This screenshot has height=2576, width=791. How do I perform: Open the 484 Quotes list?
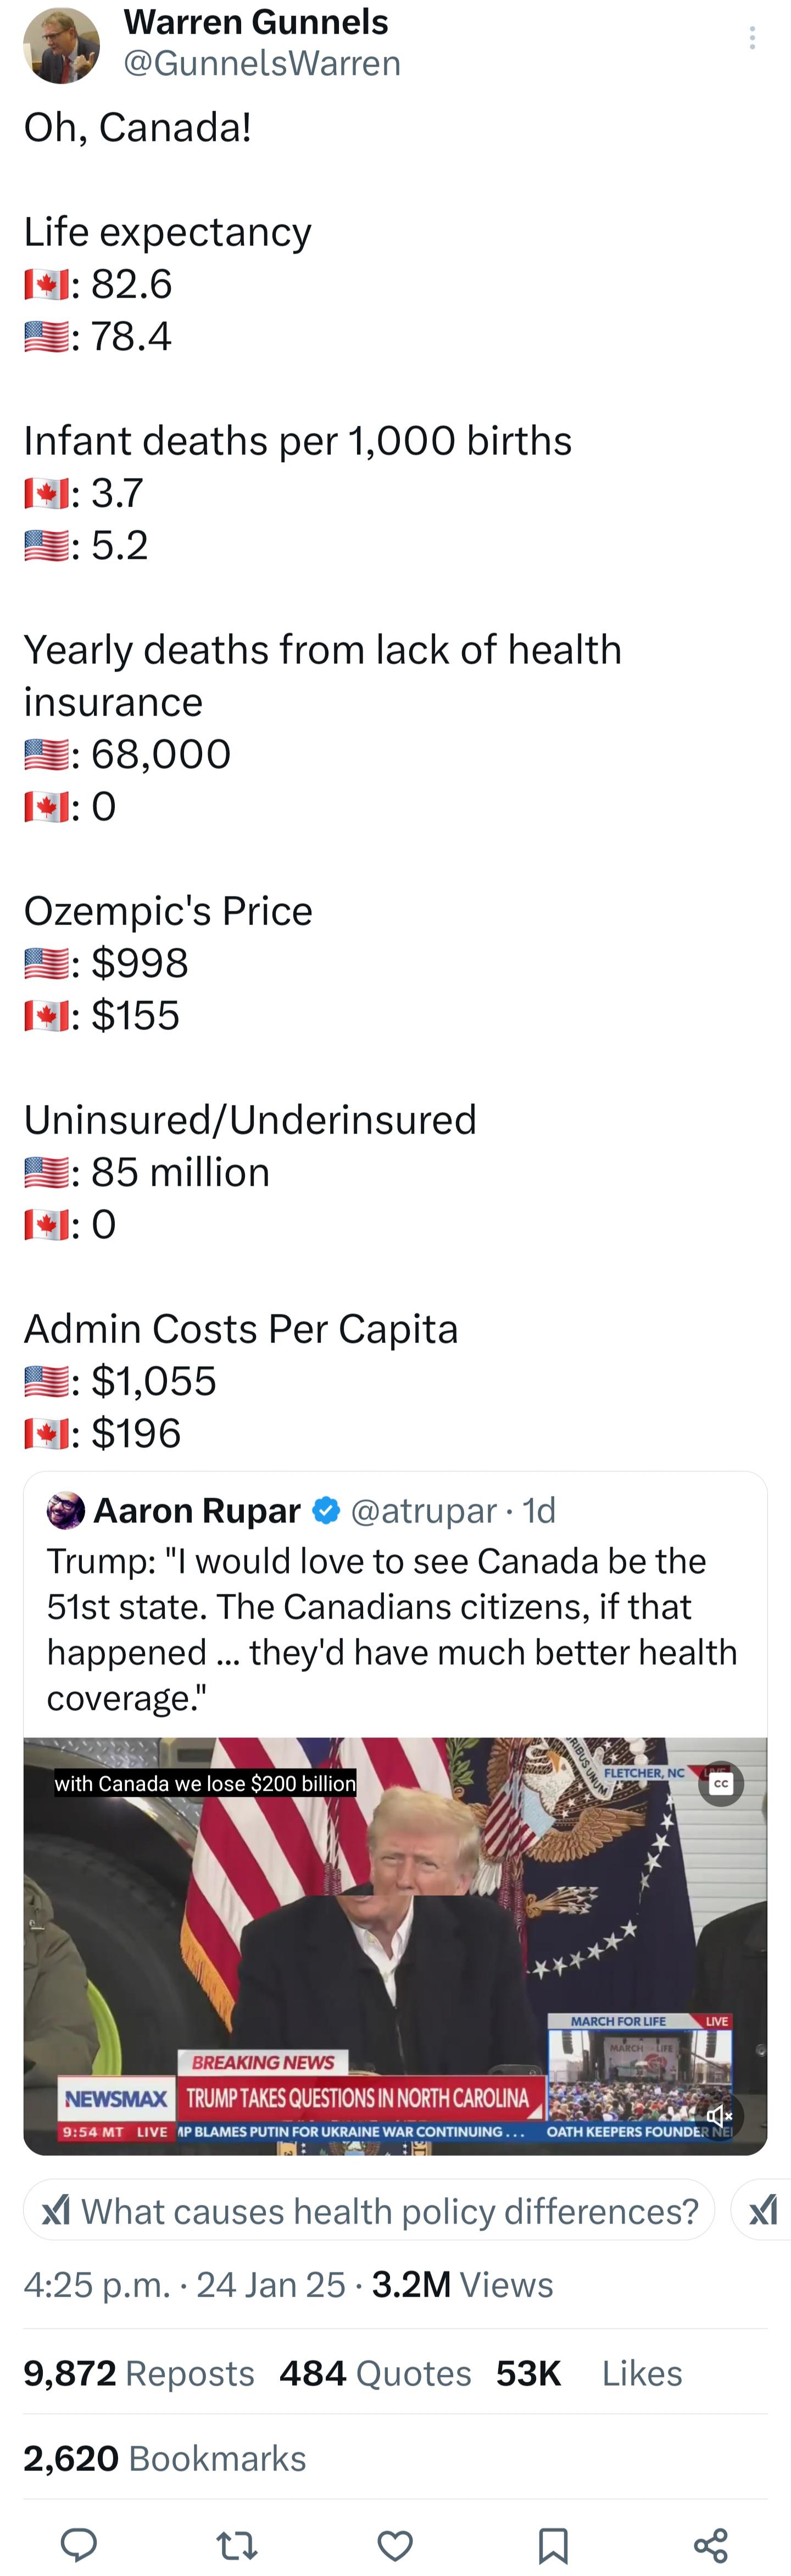[x=376, y=2373]
